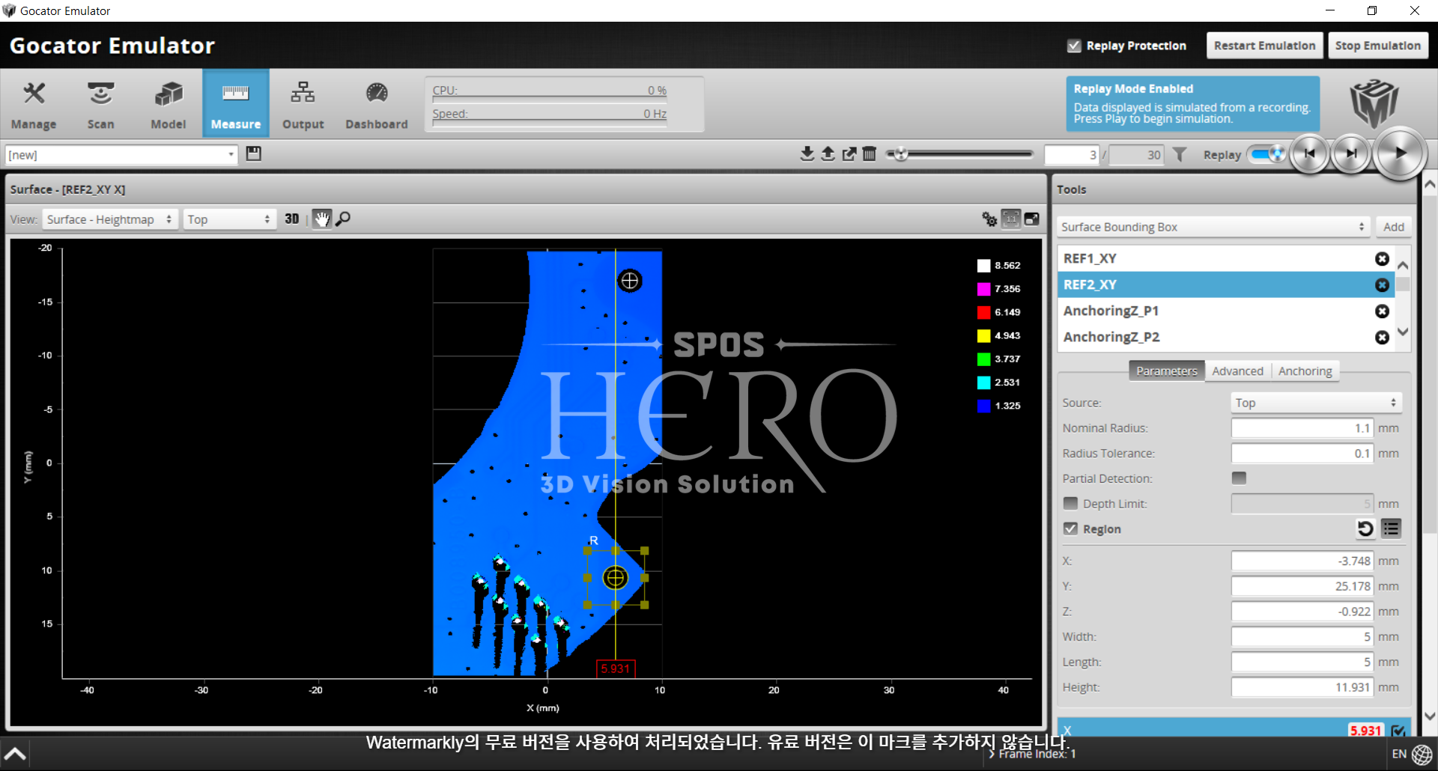Image resolution: width=1438 pixels, height=771 pixels.
Task: Expand the bottom-left log panel arrow
Action: (x=15, y=754)
